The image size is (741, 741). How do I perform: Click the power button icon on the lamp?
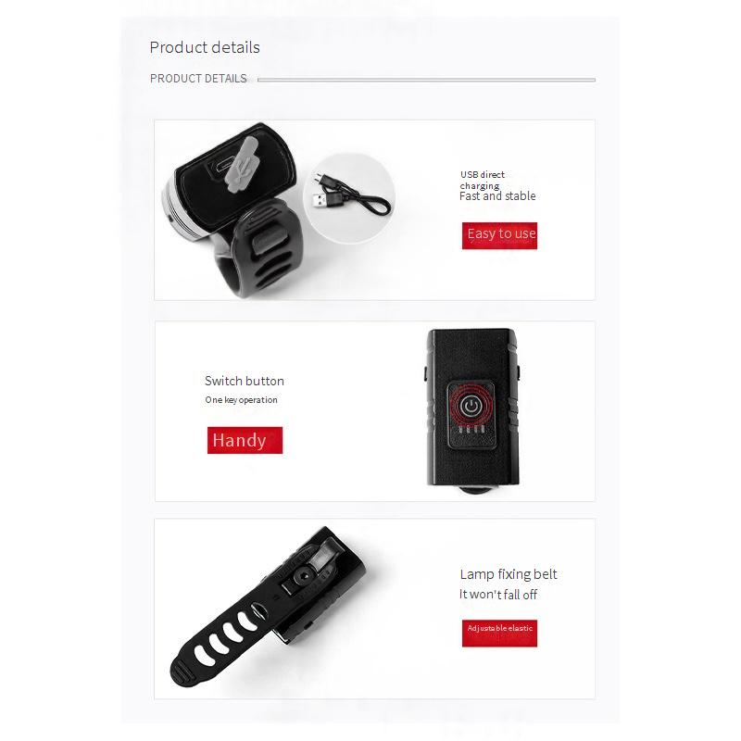click(471, 406)
